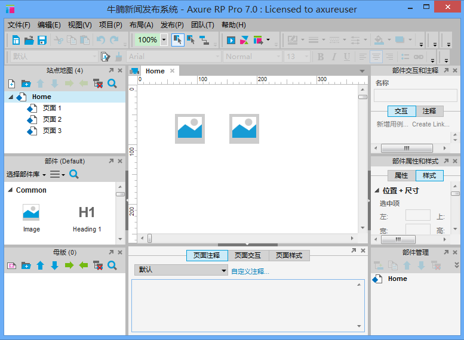Screen dimensions: 464x340
Task: Switch to the 页面样式 tab
Action: click(x=289, y=255)
